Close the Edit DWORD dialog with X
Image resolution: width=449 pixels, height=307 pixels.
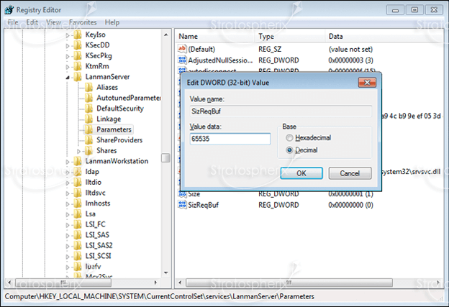tap(367, 83)
